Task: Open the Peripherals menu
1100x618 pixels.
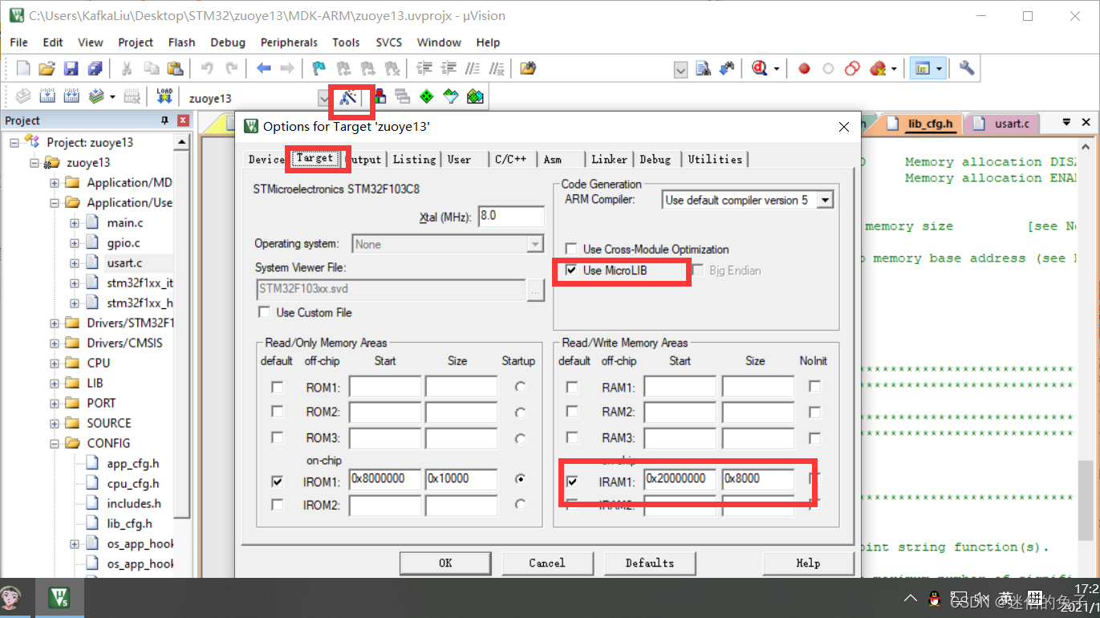Action: pos(289,43)
